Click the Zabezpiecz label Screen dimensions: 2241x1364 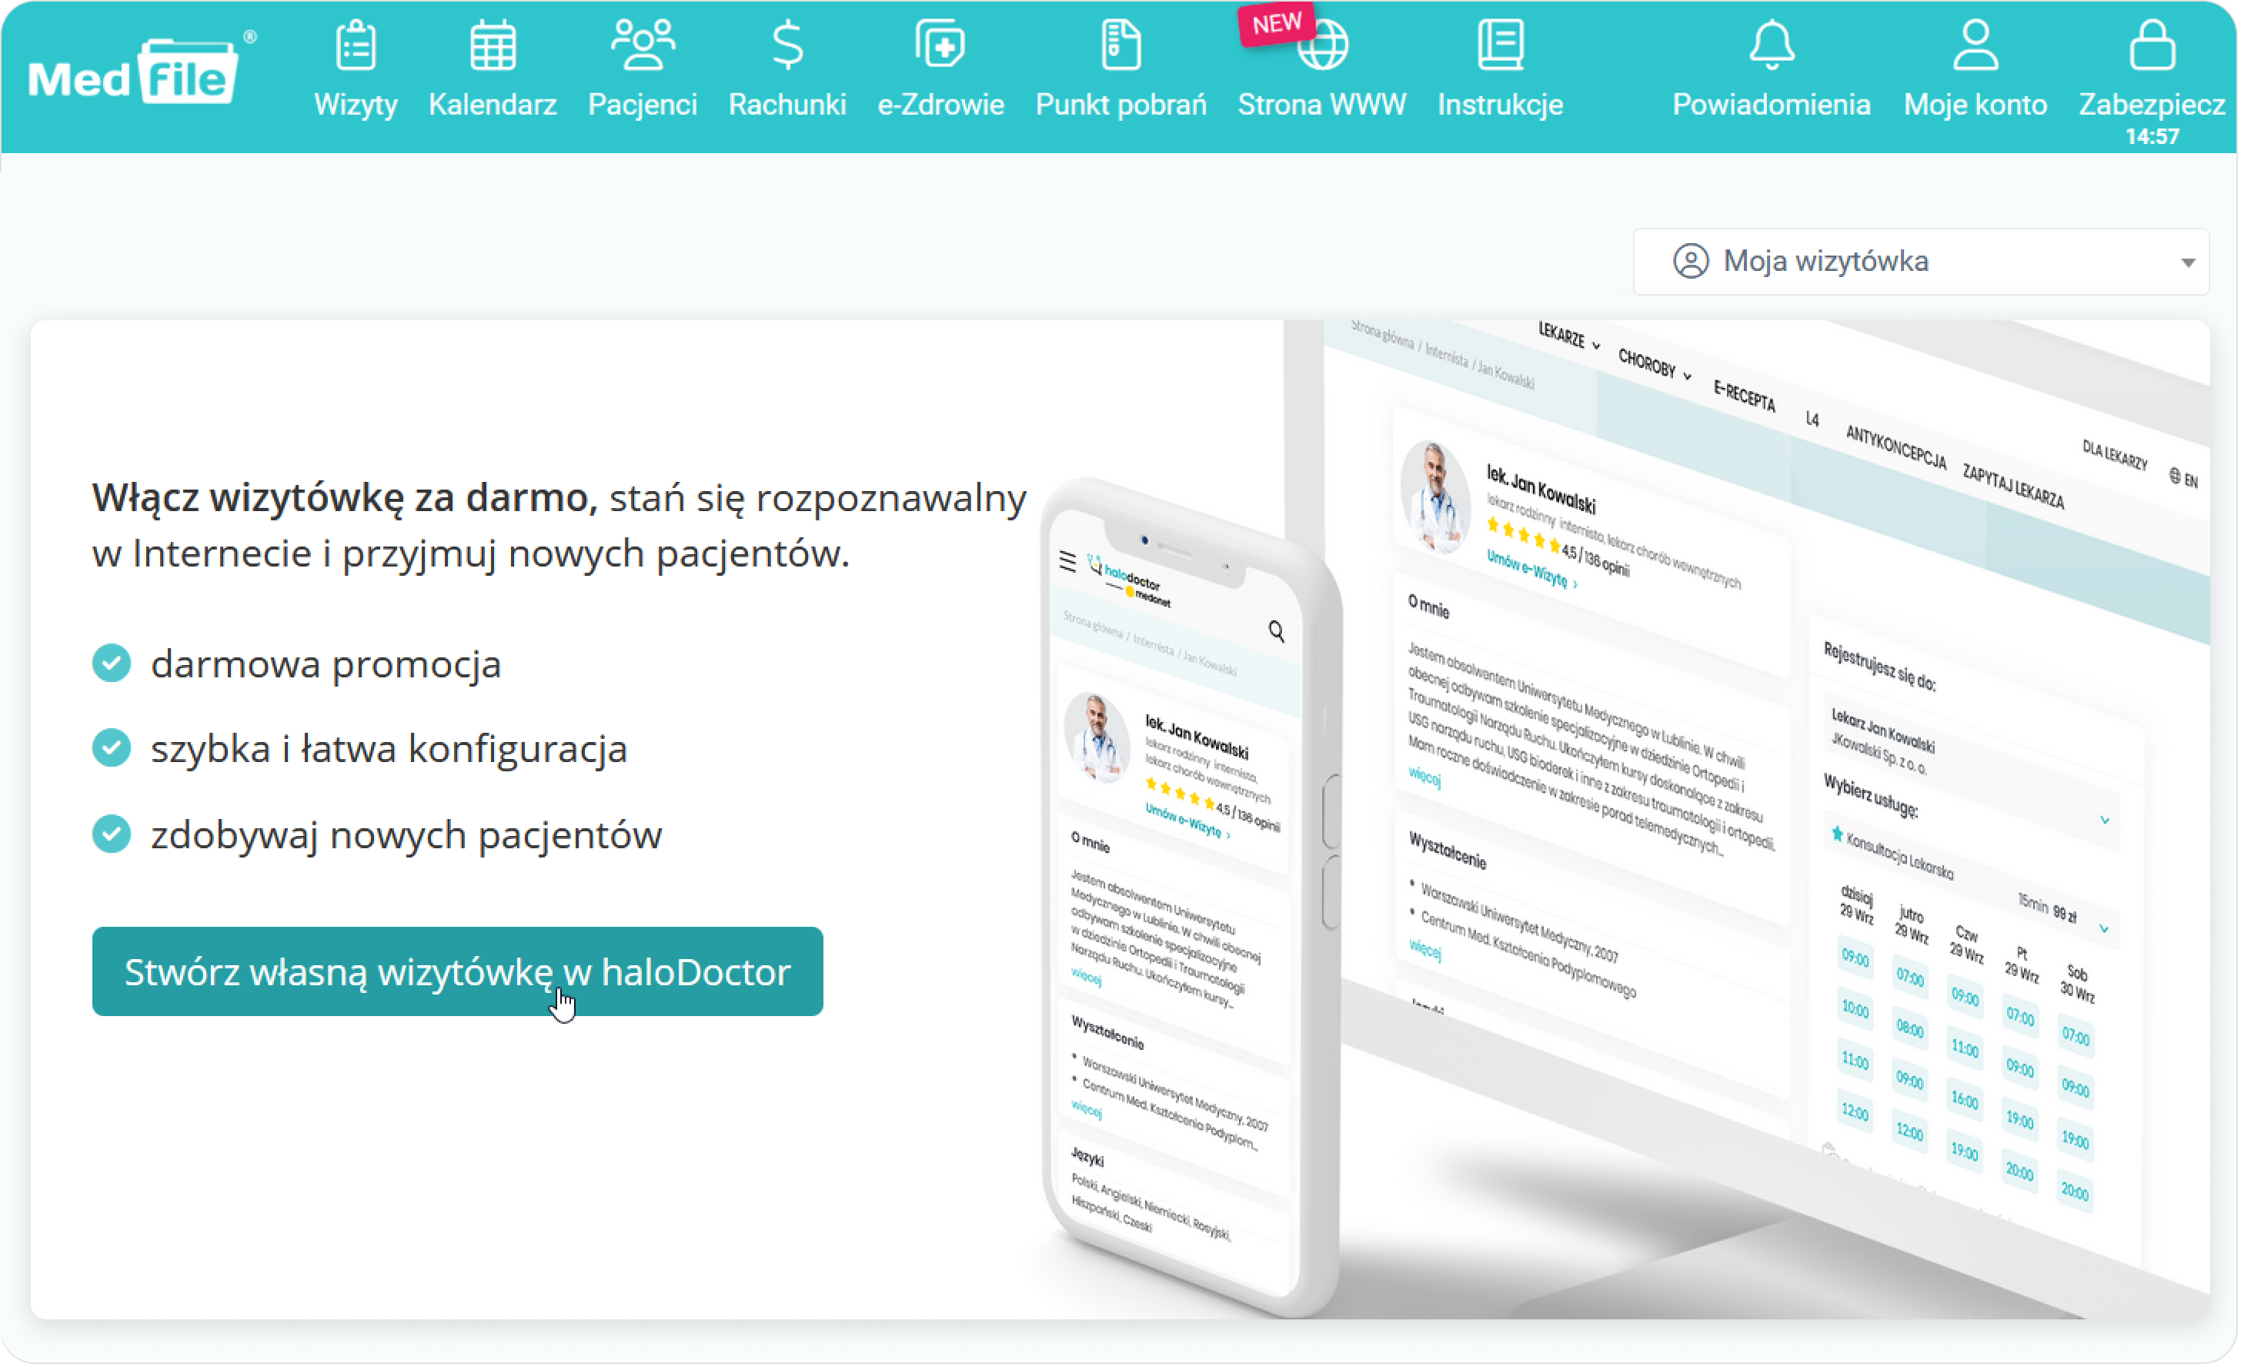pos(2152,105)
